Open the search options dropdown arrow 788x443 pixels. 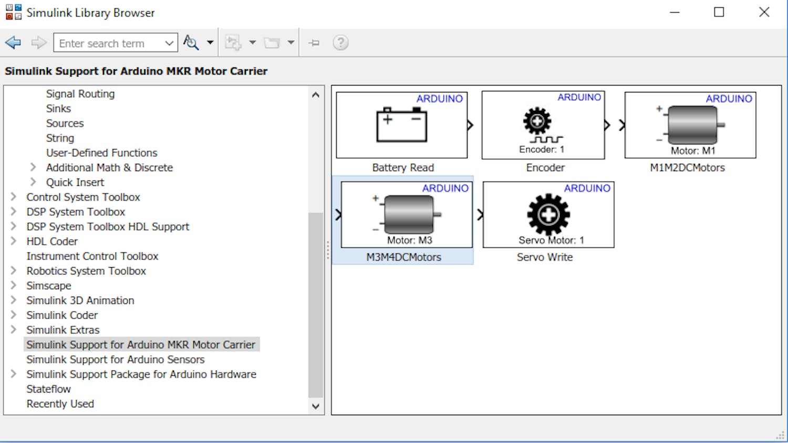point(210,43)
